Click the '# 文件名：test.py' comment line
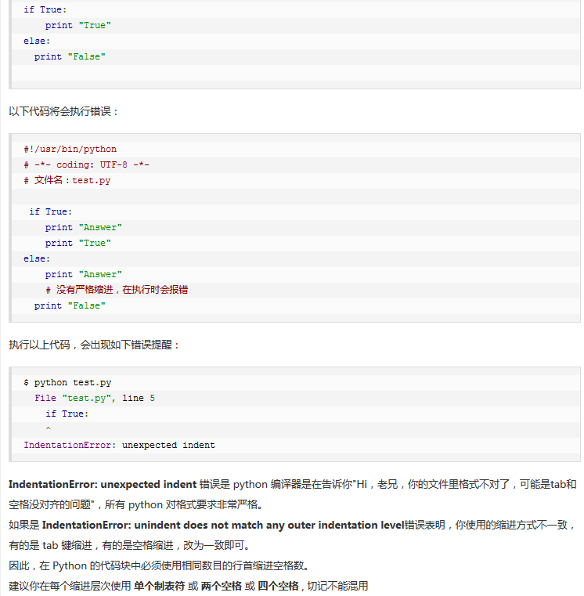 click(x=67, y=180)
